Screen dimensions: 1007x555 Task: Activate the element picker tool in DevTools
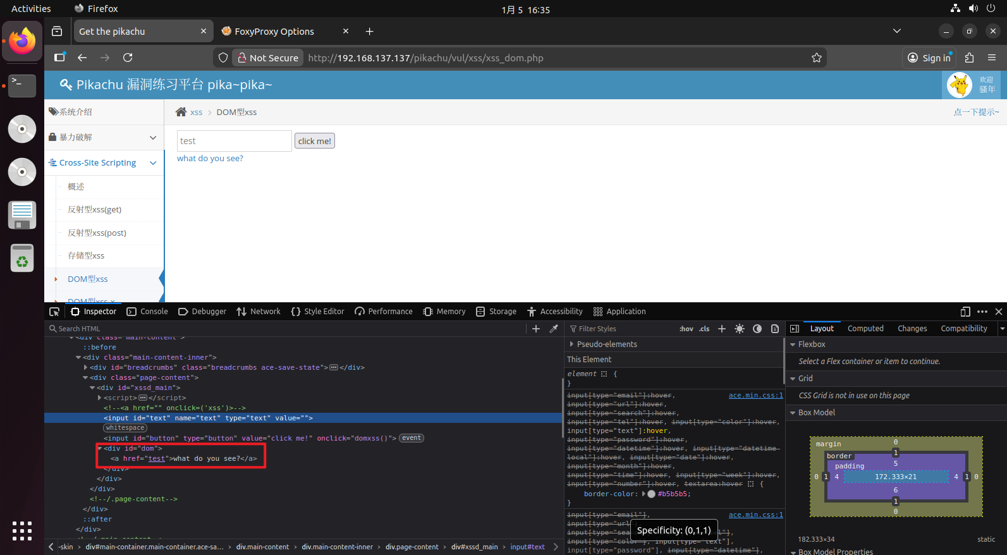tap(54, 312)
